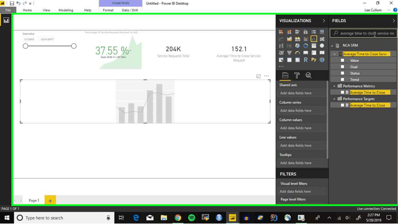Open the Home ribbon tab
The height and width of the screenshot is (224, 398).
pyautogui.click(x=27, y=10)
